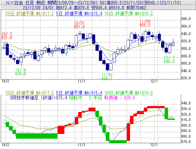Click the '12/1' date label under upper chart

click(154, 81)
